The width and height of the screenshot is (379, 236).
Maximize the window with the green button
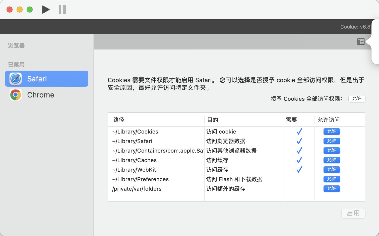point(30,10)
